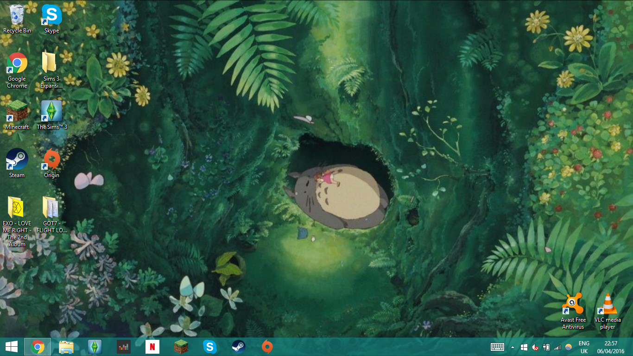Screen dimensions: 633x356
Task: Open the clock showing 22:57
Action: tap(611, 347)
